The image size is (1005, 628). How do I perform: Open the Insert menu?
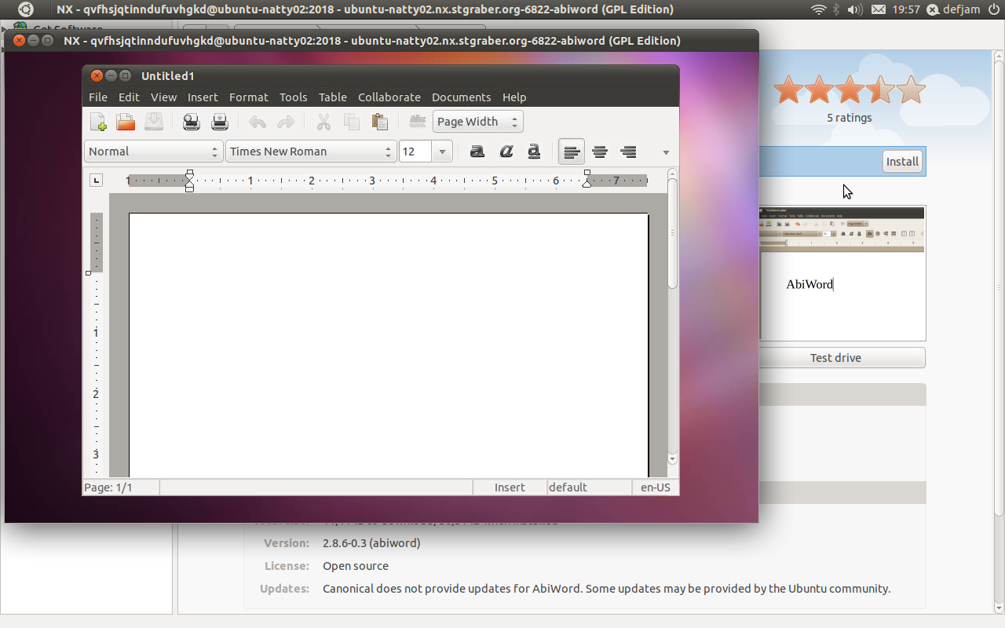(203, 97)
